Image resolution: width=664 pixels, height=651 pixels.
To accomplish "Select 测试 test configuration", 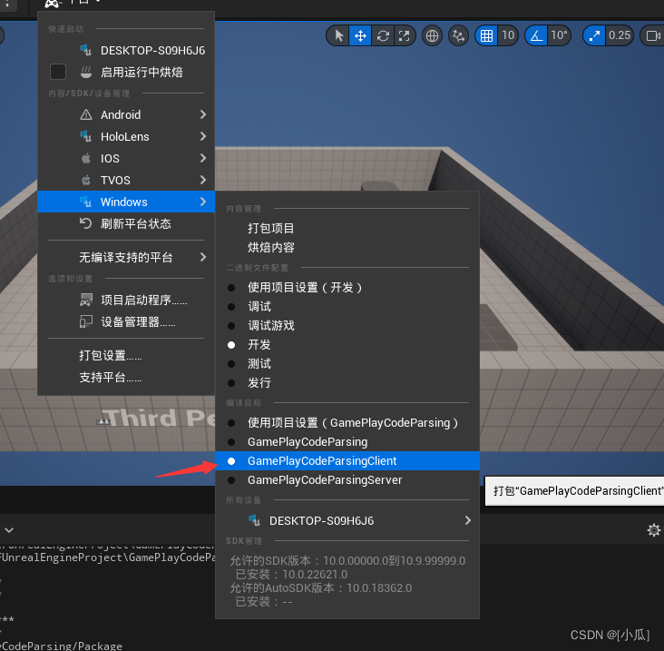I will [x=347, y=364].
